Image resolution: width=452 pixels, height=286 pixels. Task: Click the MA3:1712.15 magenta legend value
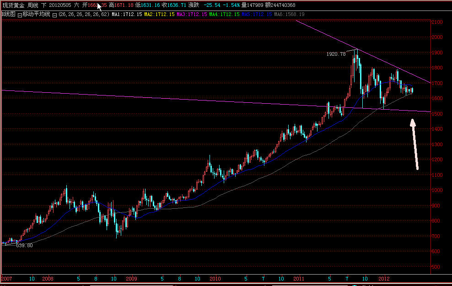(192, 15)
